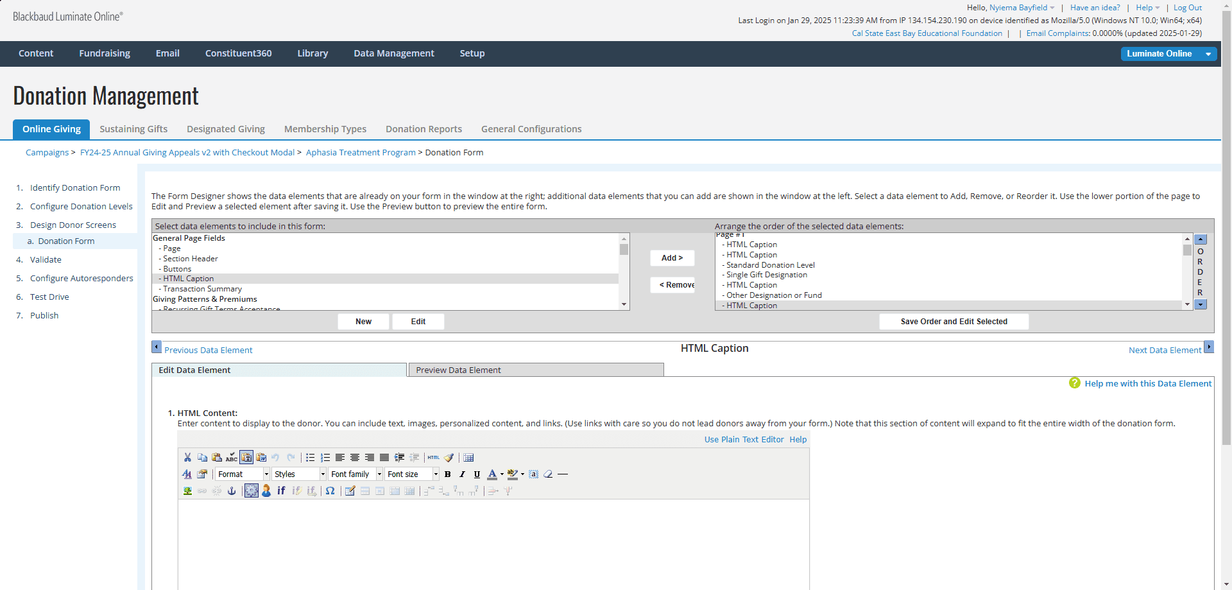Toggle Paste as Plain Text icon
1232x590 pixels.
246,458
